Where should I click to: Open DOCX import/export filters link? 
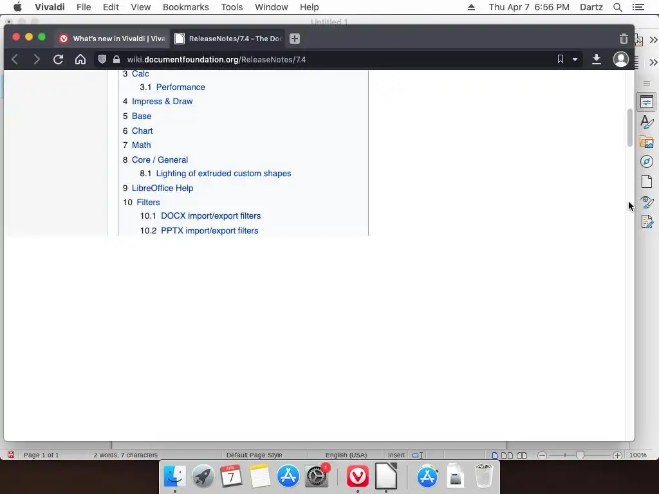[x=211, y=215]
